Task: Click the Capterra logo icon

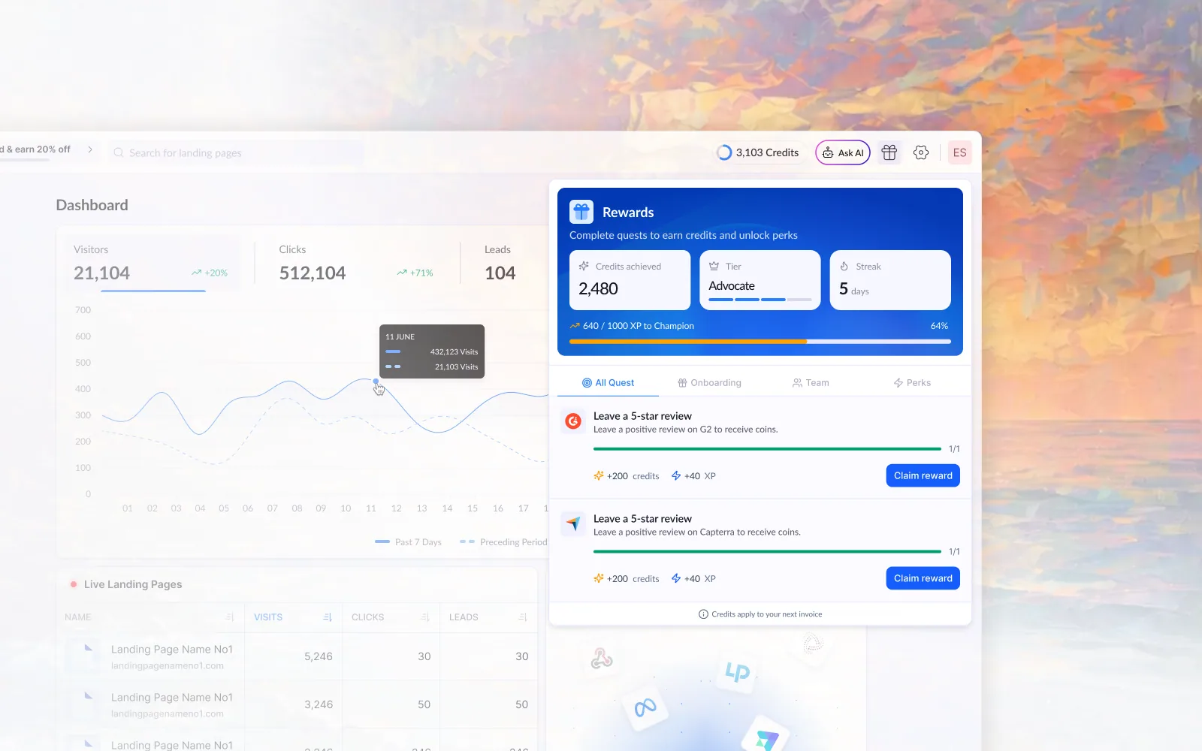Action: [573, 523]
